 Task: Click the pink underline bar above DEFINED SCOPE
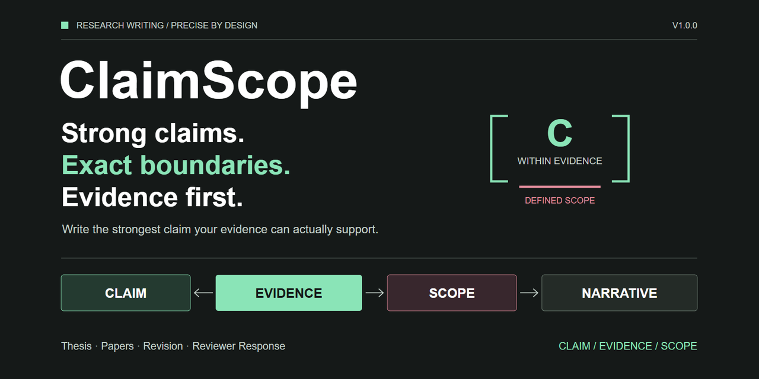click(x=560, y=187)
